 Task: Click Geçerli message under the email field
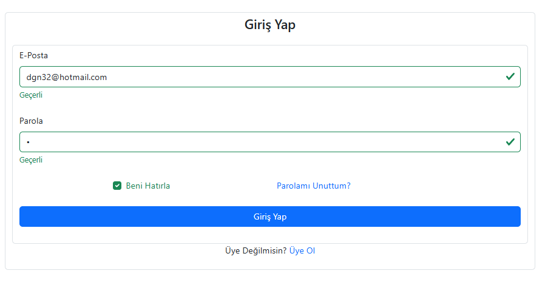(31, 95)
